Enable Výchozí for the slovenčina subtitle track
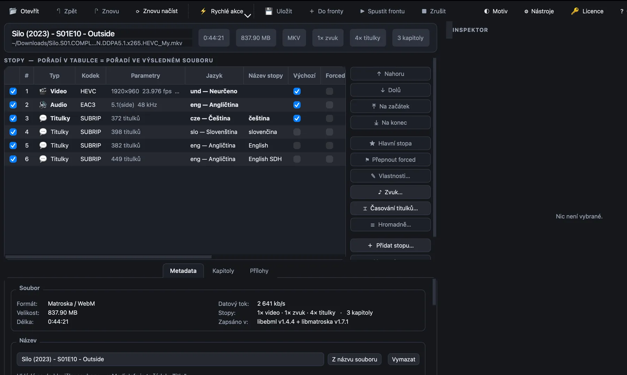627x375 pixels. click(297, 132)
